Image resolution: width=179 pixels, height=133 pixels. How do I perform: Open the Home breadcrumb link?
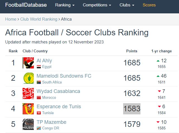coord(11,19)
